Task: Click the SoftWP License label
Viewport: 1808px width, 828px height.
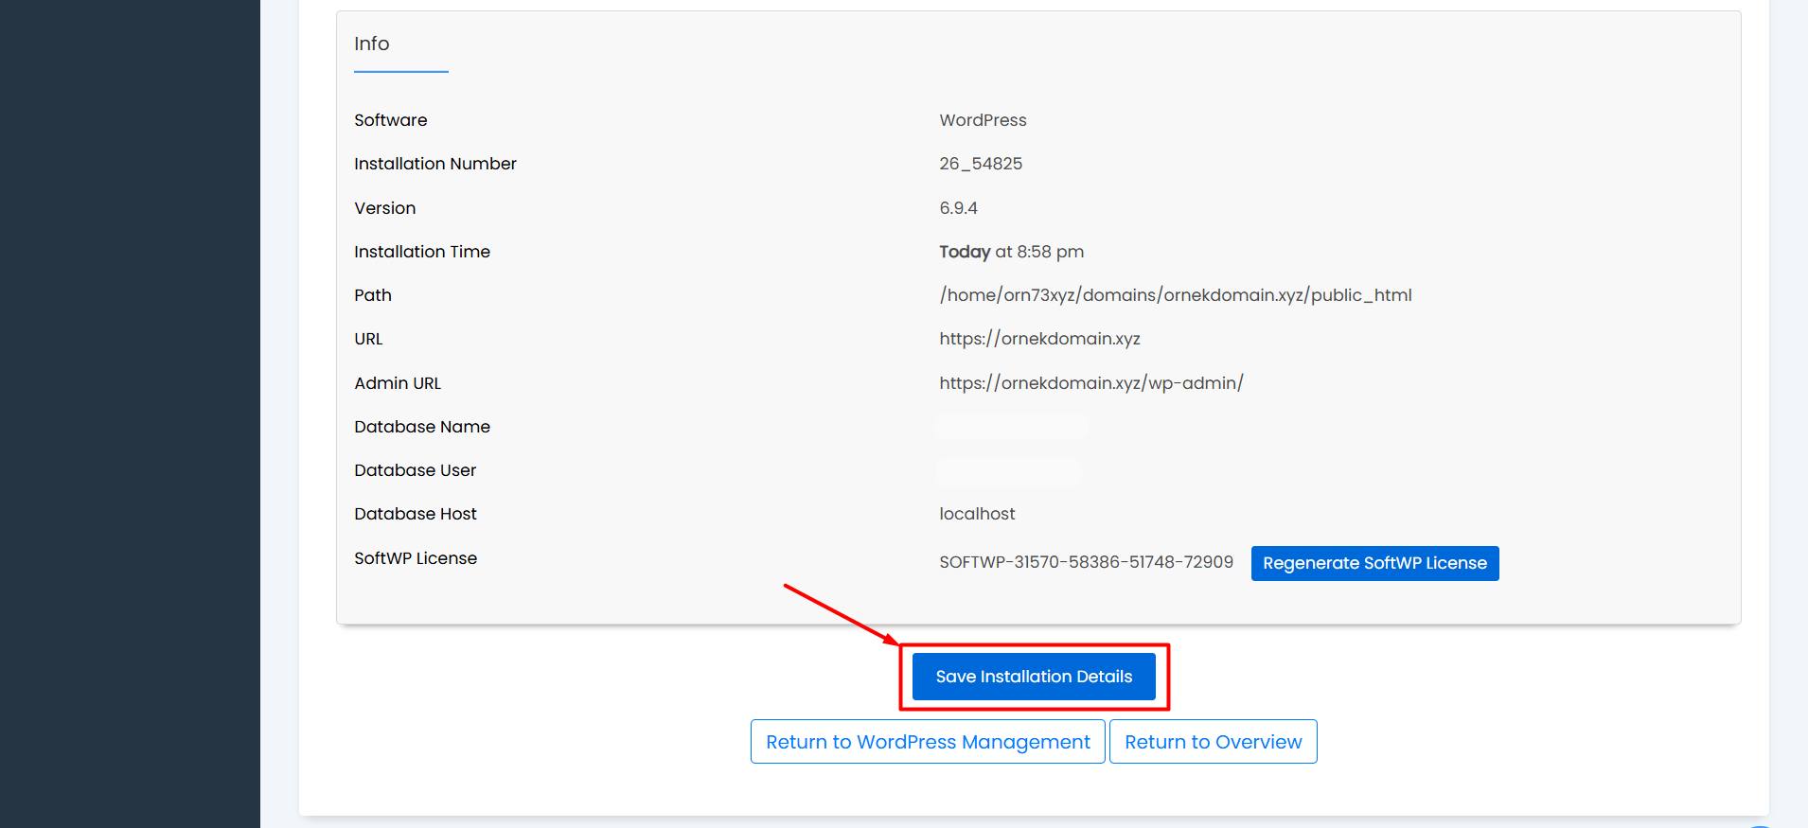Action: 416,558
